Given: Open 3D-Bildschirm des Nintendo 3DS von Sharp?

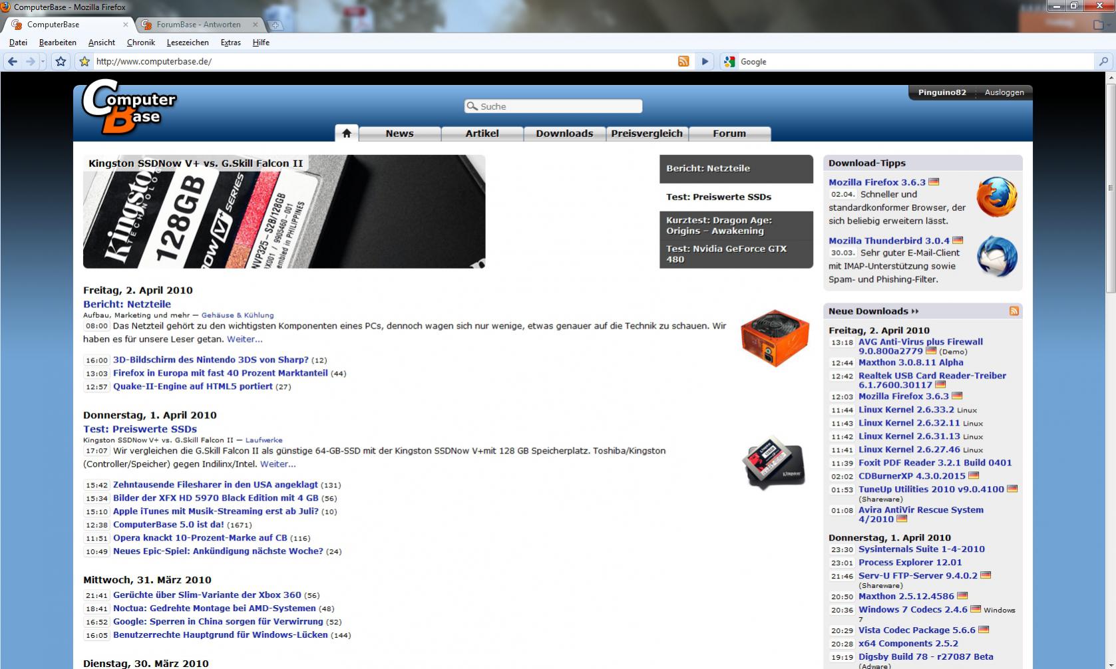Looking at the screenshot, I should (x=211, y=360).
